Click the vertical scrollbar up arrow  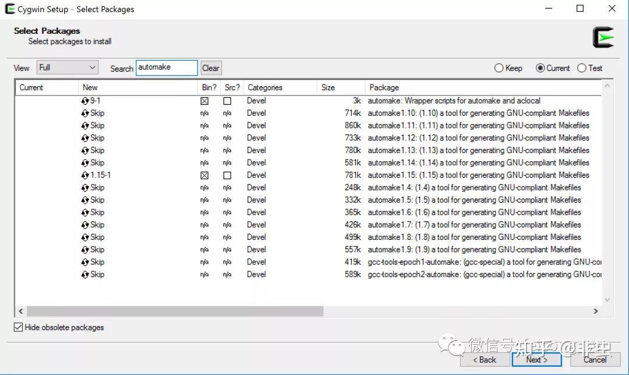coord(607,86)
